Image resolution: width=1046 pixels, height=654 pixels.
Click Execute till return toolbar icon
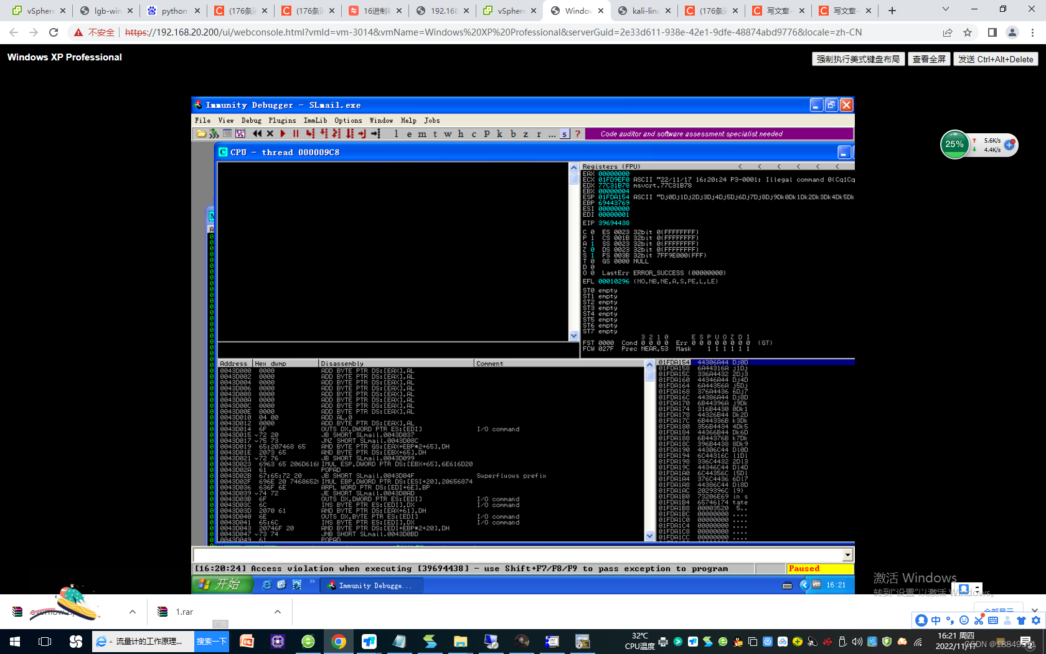click(x=362, y=134)
